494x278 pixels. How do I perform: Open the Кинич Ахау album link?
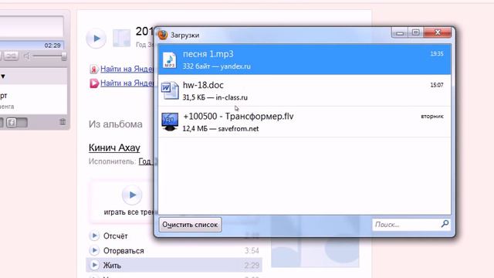(114, 147)
